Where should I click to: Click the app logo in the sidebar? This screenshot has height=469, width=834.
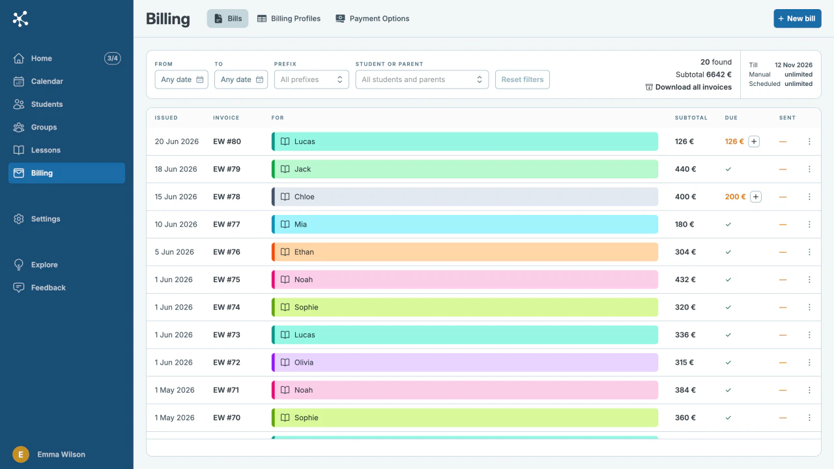point(20,19)
